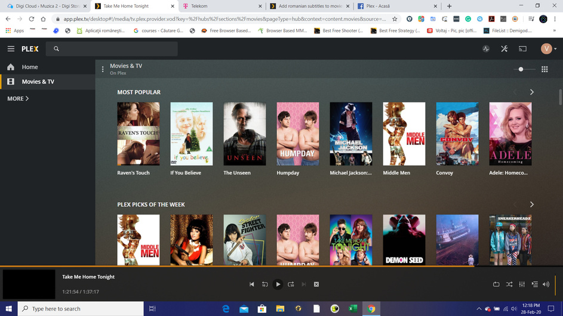Screen dimensions: 563x316
Task: Skip to next item in player
Action: coord(304,284)
